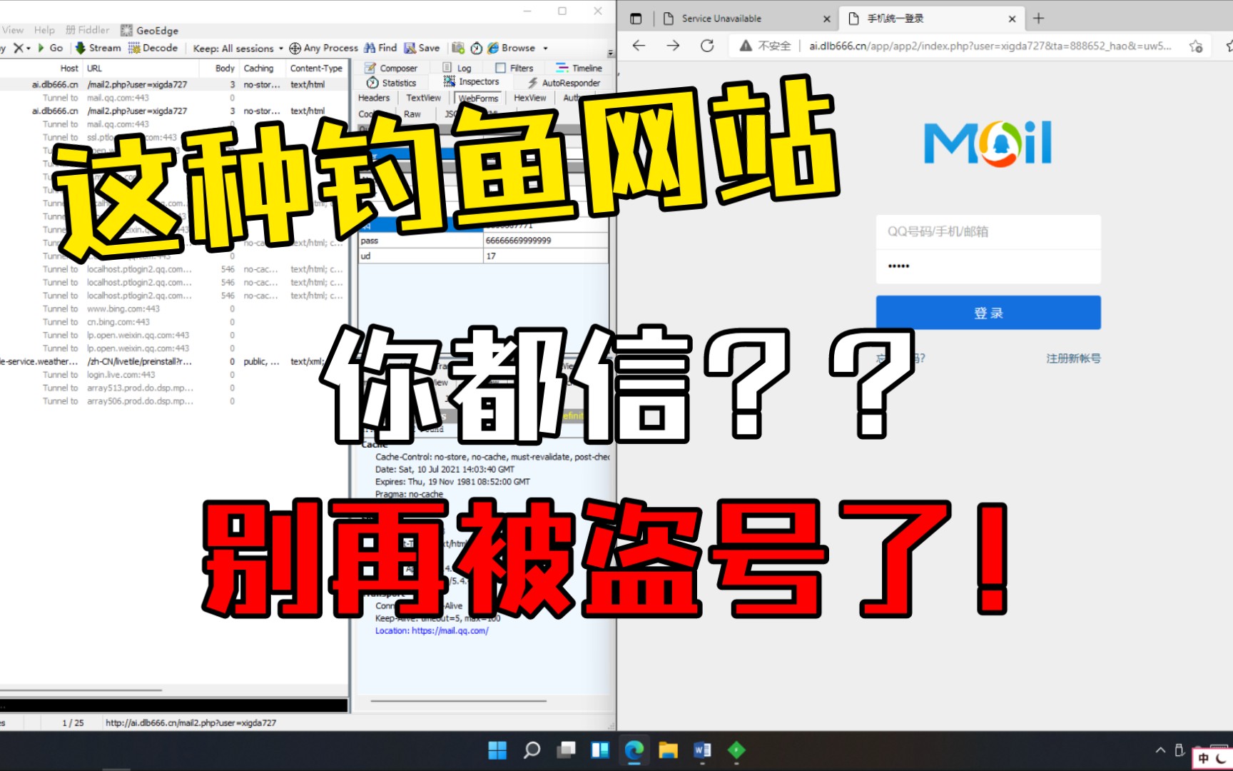The width and height of the screenshot is (1233, 771).
Task: Click the not-secure warning triangle in address bar
Action: [746, 46]
